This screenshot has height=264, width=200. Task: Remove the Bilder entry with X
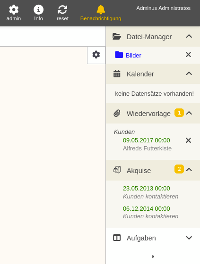(x=188, y=55)
